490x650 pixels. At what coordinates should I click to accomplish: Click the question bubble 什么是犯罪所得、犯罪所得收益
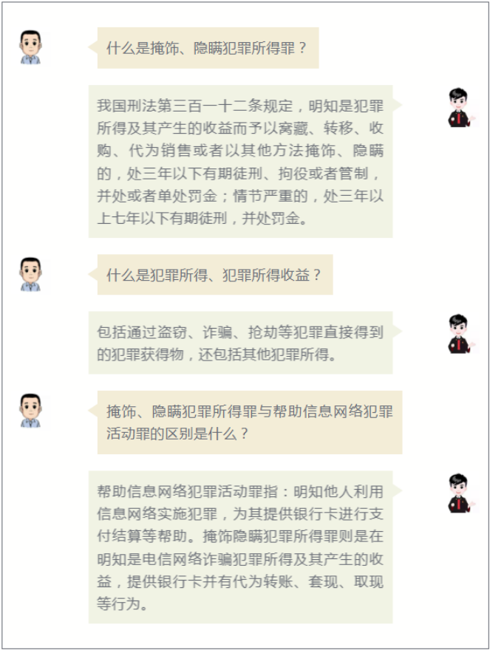(x=215, y=275)
